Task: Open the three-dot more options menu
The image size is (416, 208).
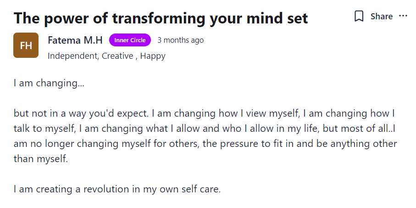Action: (403, 16)
